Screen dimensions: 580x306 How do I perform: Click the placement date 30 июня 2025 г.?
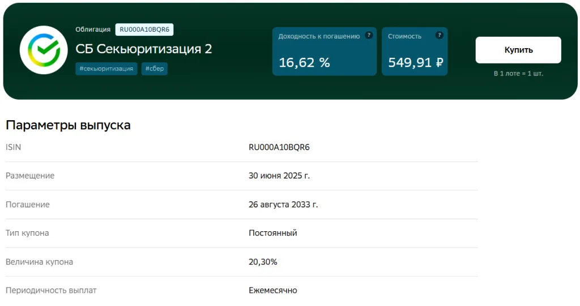(x=279, y=176)
